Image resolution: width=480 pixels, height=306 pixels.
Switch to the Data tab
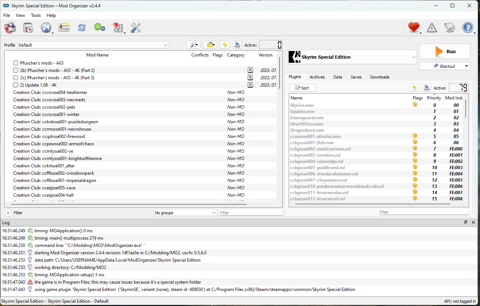(338, 77)
